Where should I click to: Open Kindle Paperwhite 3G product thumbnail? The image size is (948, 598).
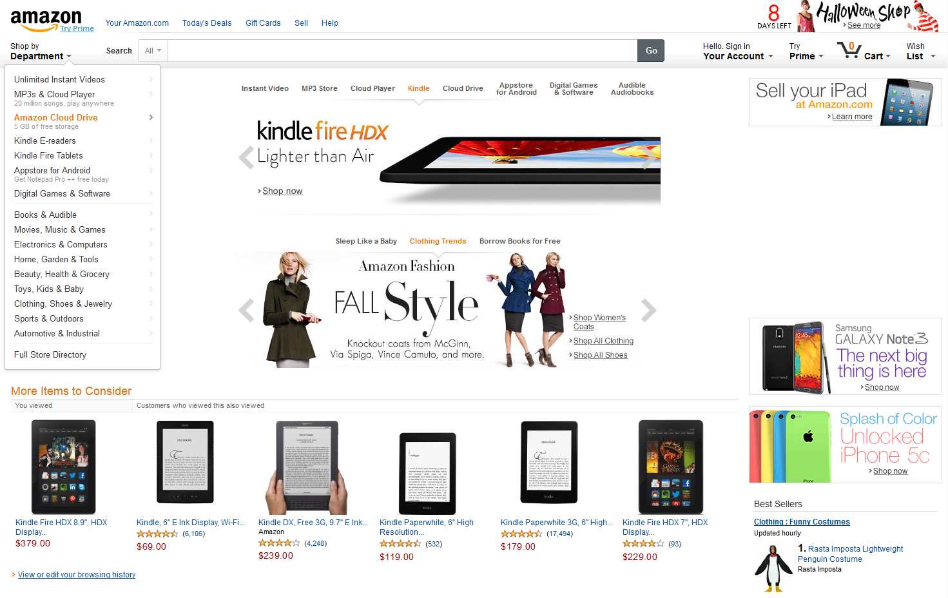(x=548, y=462)
